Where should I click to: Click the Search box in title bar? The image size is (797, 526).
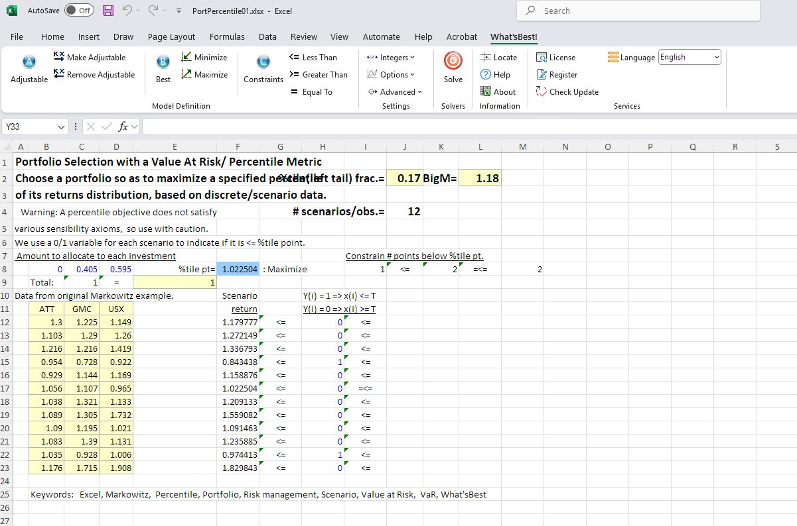(637, 11)
